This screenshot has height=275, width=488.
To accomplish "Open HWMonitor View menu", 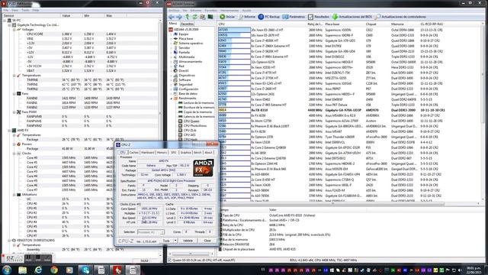I will click(15, 10).
